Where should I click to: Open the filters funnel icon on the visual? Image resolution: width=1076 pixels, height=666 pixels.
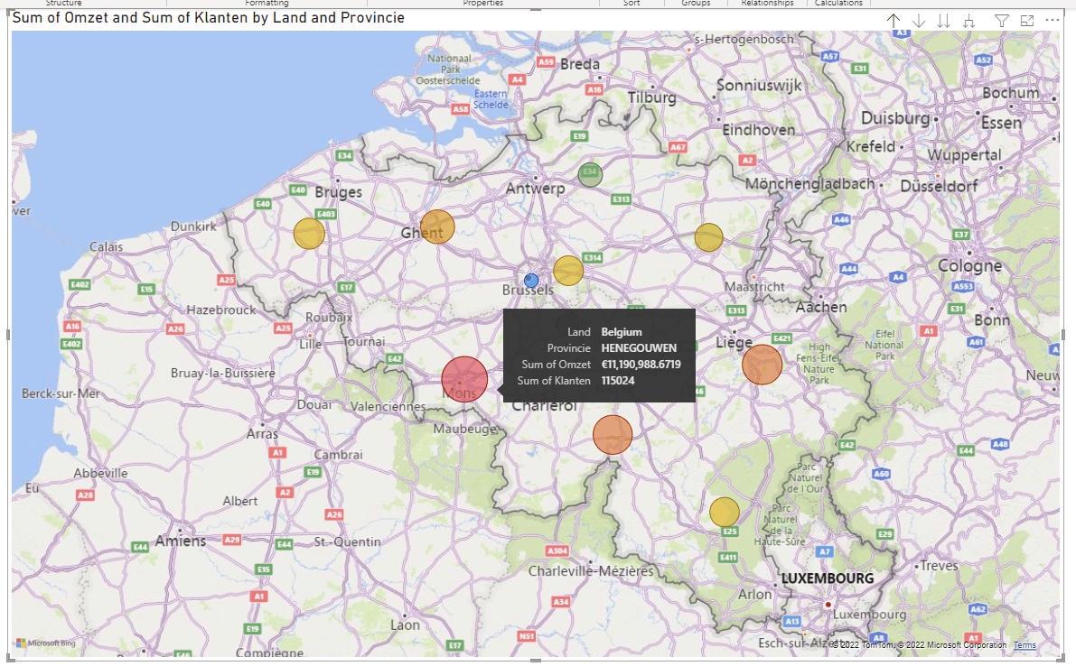coord(1000,20)
